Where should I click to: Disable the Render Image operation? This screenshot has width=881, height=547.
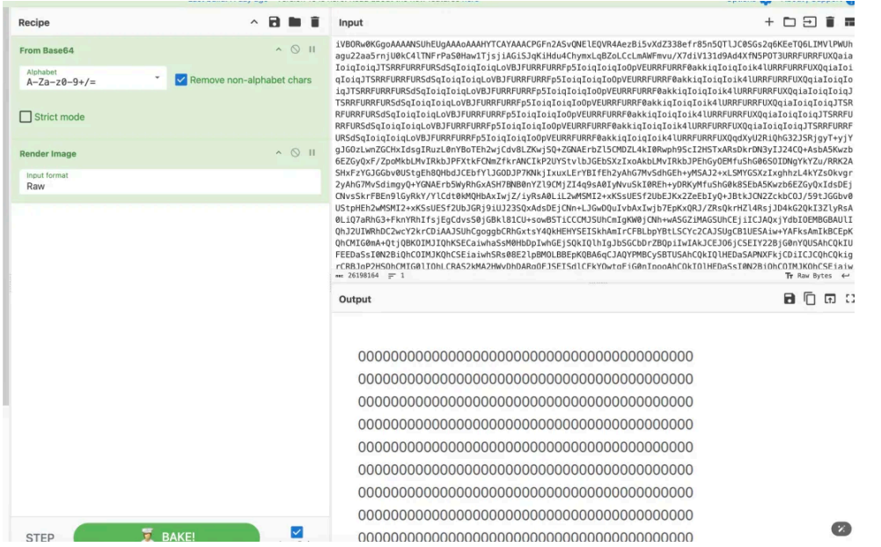pyautogui.click(x=296, y=153)
